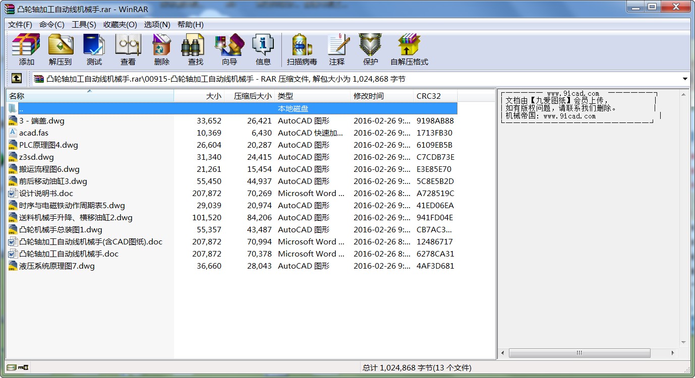
Task: Click comment panel scroll up arrow
Action: [684, 94]
